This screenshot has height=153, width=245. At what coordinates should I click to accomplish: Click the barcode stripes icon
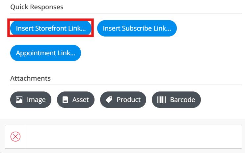tap(161, 100)
